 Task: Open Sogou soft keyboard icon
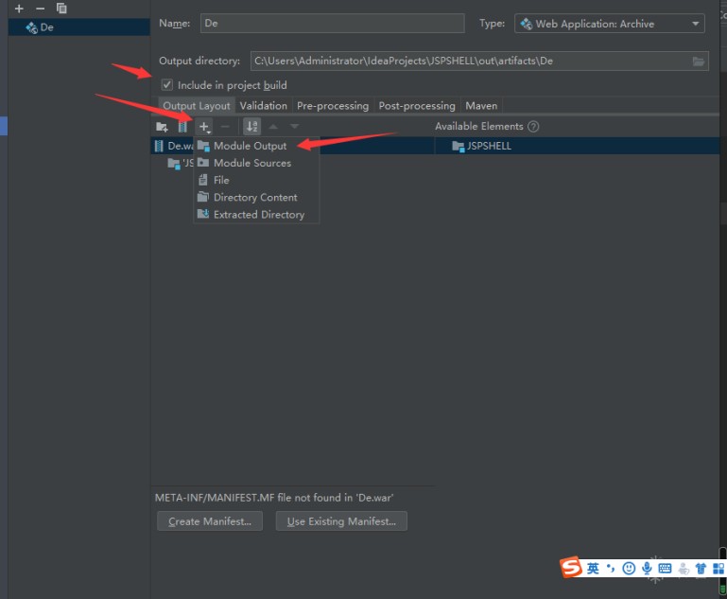[665, 568]
